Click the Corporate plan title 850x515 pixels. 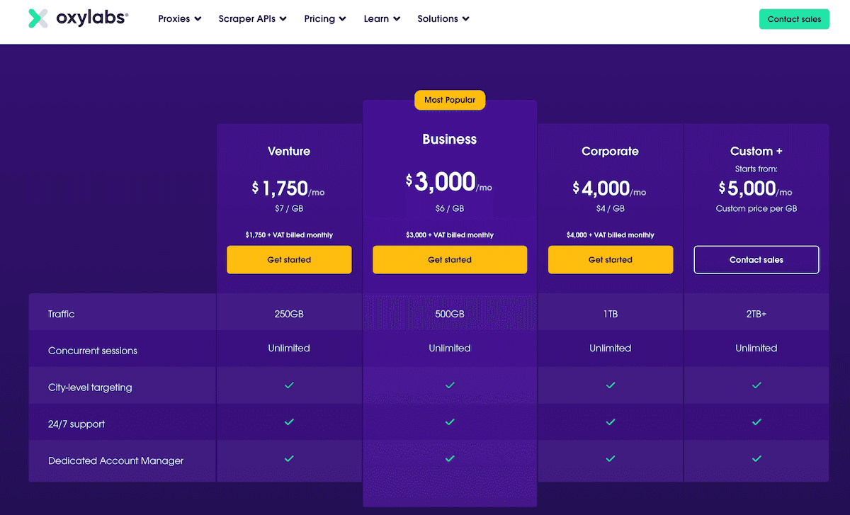(610, 151)
